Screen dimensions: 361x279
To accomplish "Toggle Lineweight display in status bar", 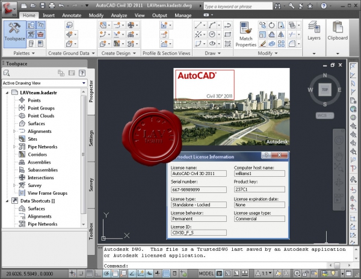I will 158,274.
